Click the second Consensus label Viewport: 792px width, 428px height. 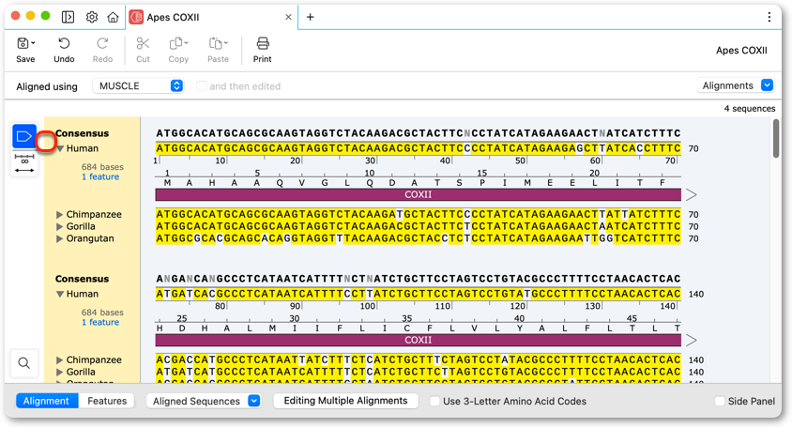[82, 279]
